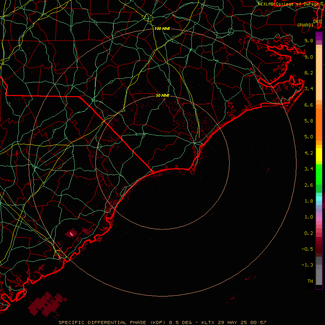Click the bright pink radar echo pixel

71,234
